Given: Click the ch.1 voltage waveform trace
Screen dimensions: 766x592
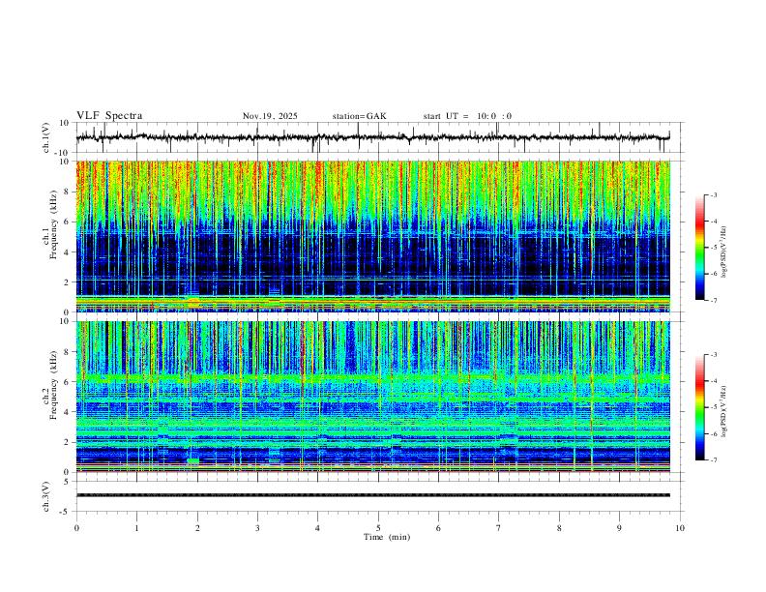Looking at the screenshot, I should click(x=372, y=137).
